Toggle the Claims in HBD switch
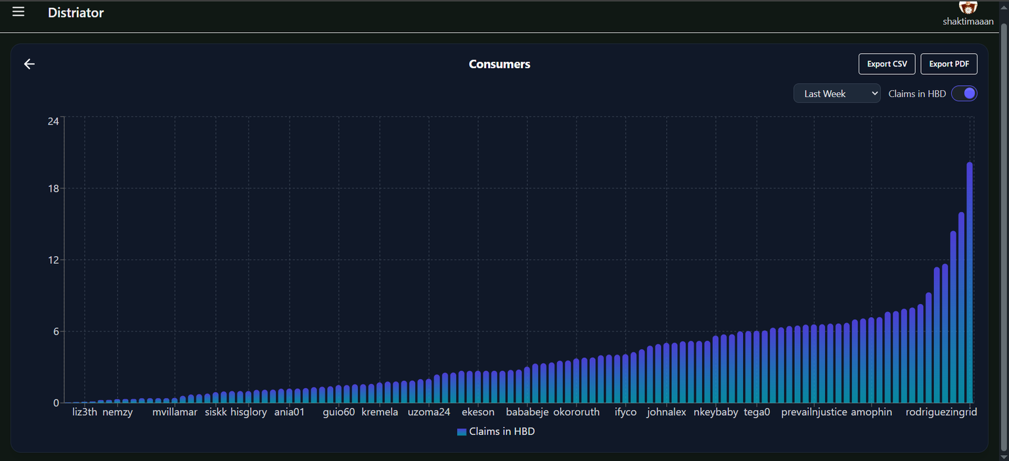The image size is (1009, 461). (x=964, y=94)
